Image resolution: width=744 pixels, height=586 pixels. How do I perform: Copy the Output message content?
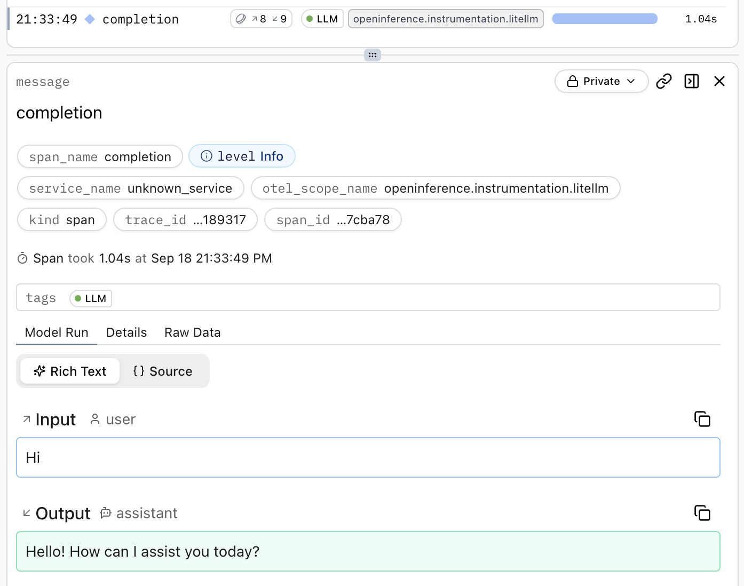pos(702,513)
